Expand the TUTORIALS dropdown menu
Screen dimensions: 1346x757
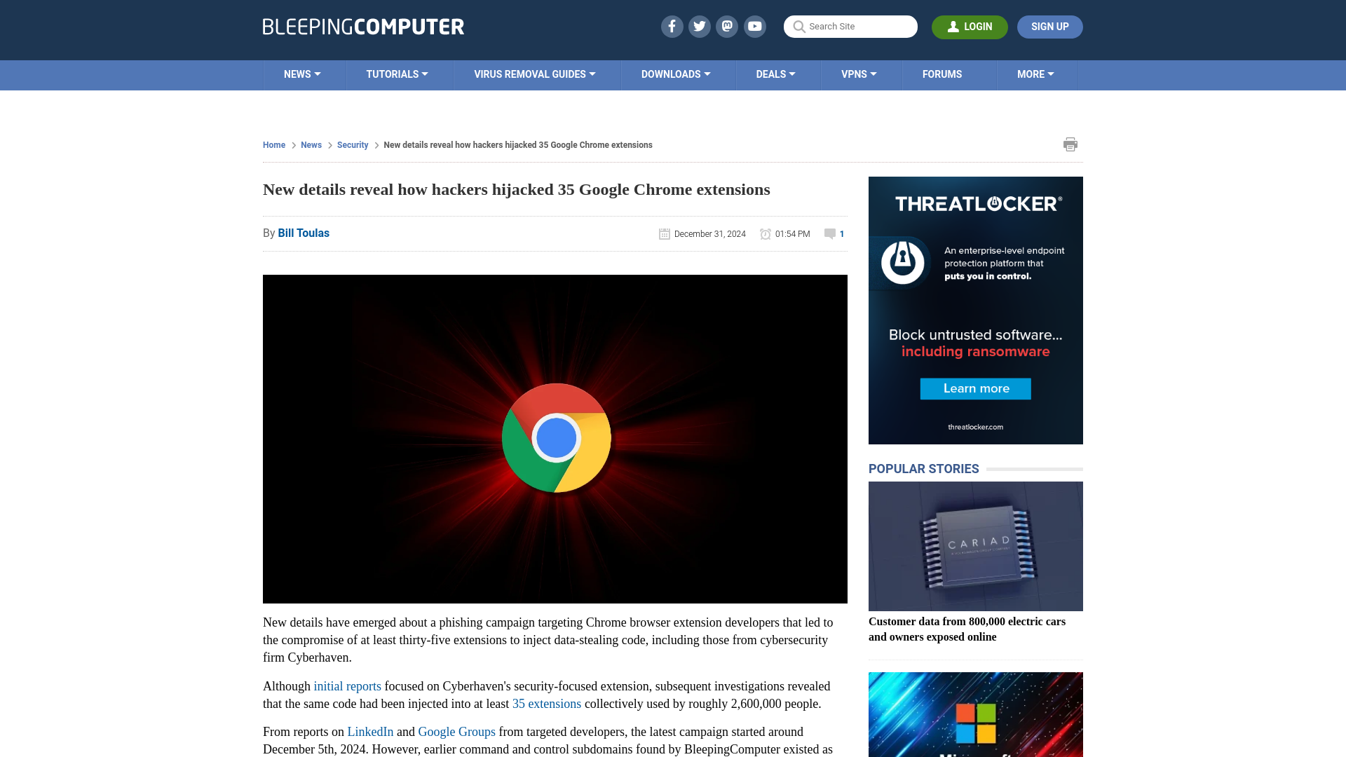395,74
